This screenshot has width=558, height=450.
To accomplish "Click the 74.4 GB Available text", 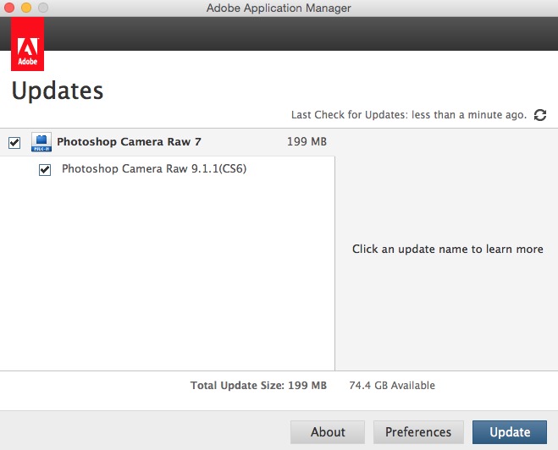I will click(x=392, y=386).
